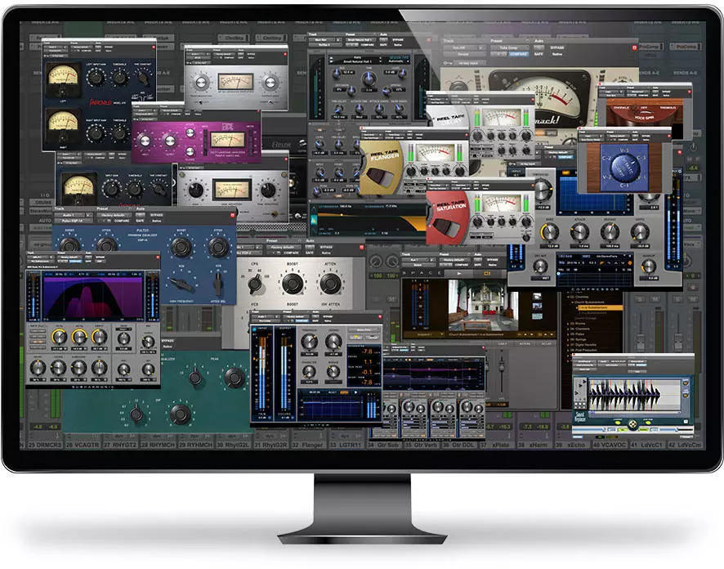
Task: Click the left ChnStrp insert in mixer
Action: tap(235, 38)
